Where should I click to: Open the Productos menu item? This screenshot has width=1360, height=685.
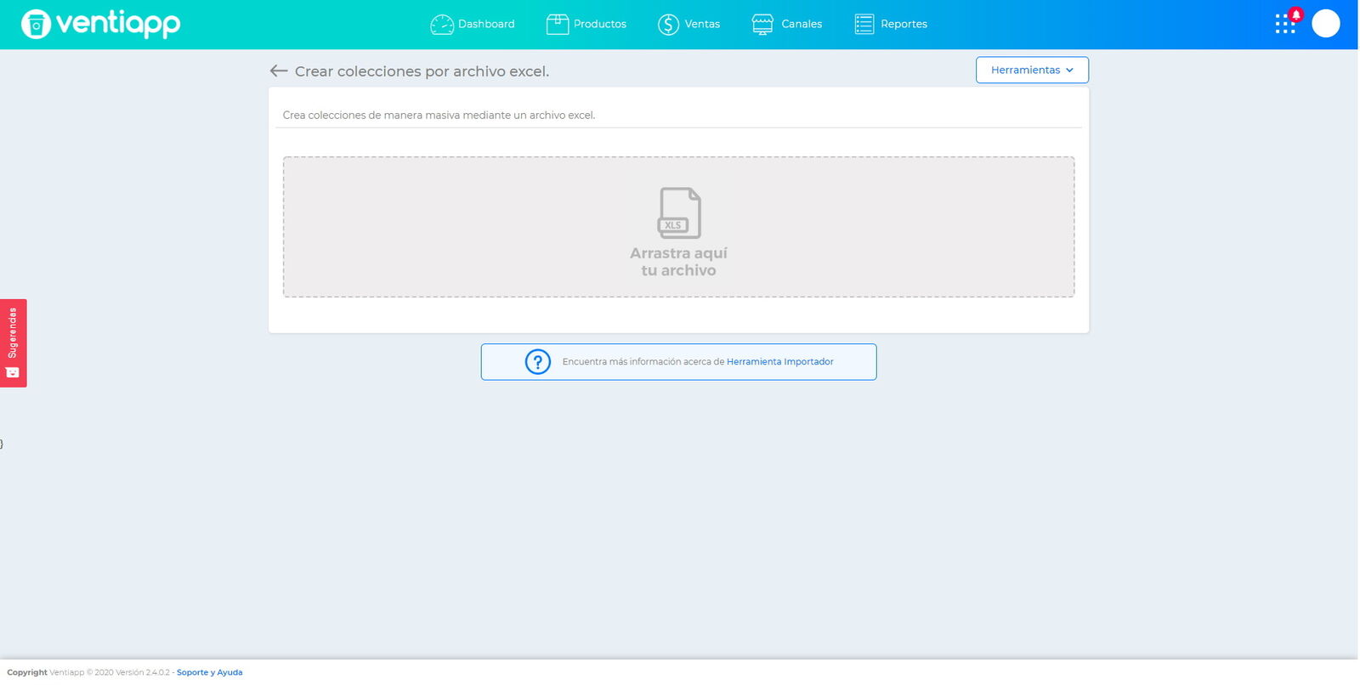coord(586,25)
